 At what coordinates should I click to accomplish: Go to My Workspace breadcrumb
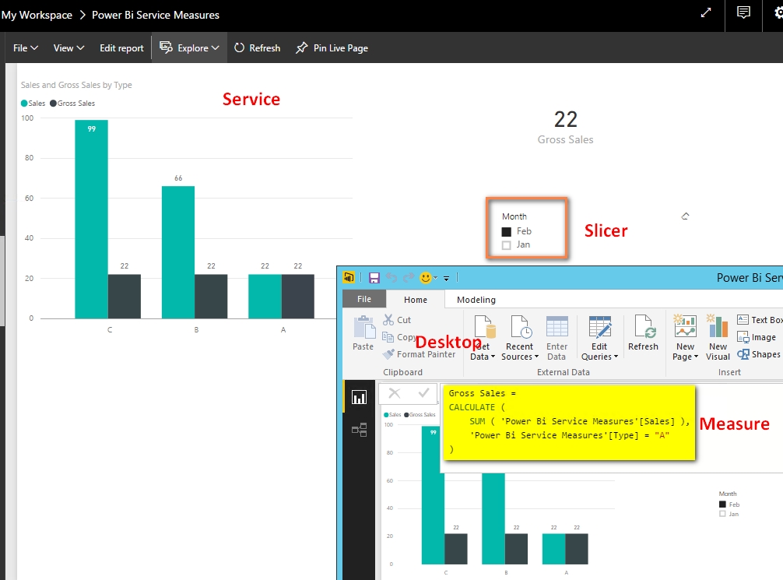37,15
